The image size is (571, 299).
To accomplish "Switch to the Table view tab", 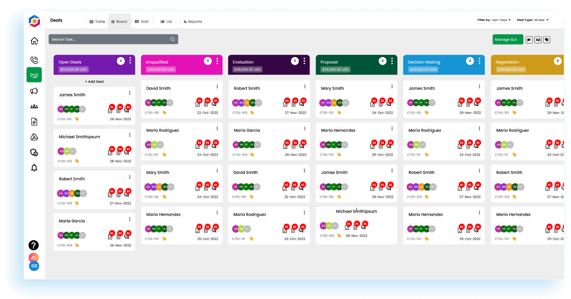I will 97,21.
